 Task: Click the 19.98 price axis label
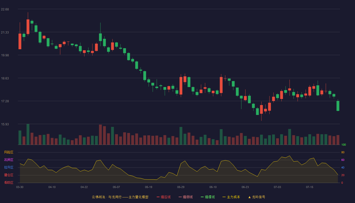click(x=5, y=55)
